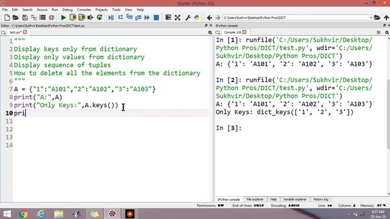The width and height of the screenshot is (390, 219).
Task: Open file using the folder toolbar icon
Action: (16, 18)
